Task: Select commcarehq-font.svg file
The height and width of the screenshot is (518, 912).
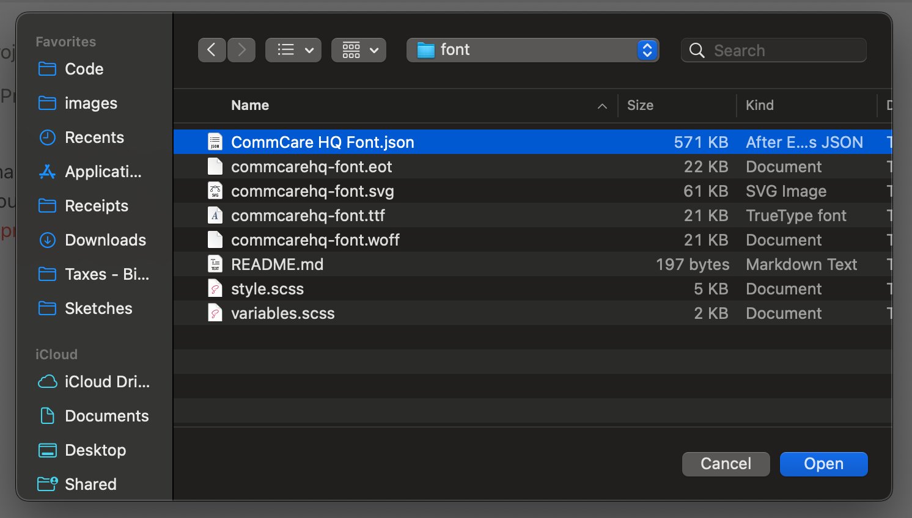Action: click(532, 191)
